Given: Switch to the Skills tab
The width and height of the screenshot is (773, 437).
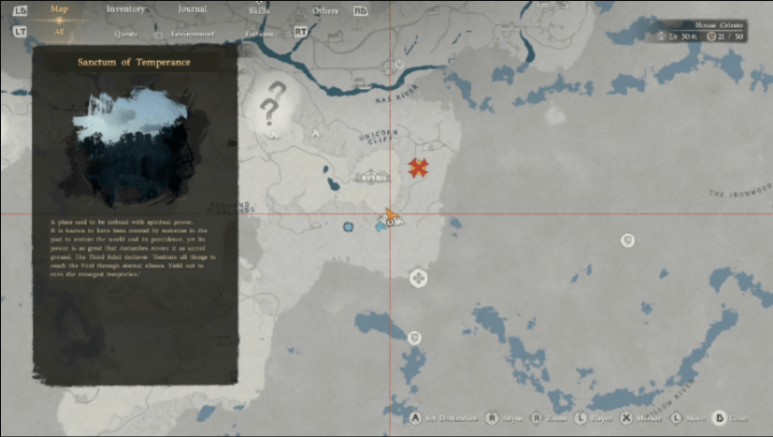Looking at the screenshot, I should (x=259, y=10).
